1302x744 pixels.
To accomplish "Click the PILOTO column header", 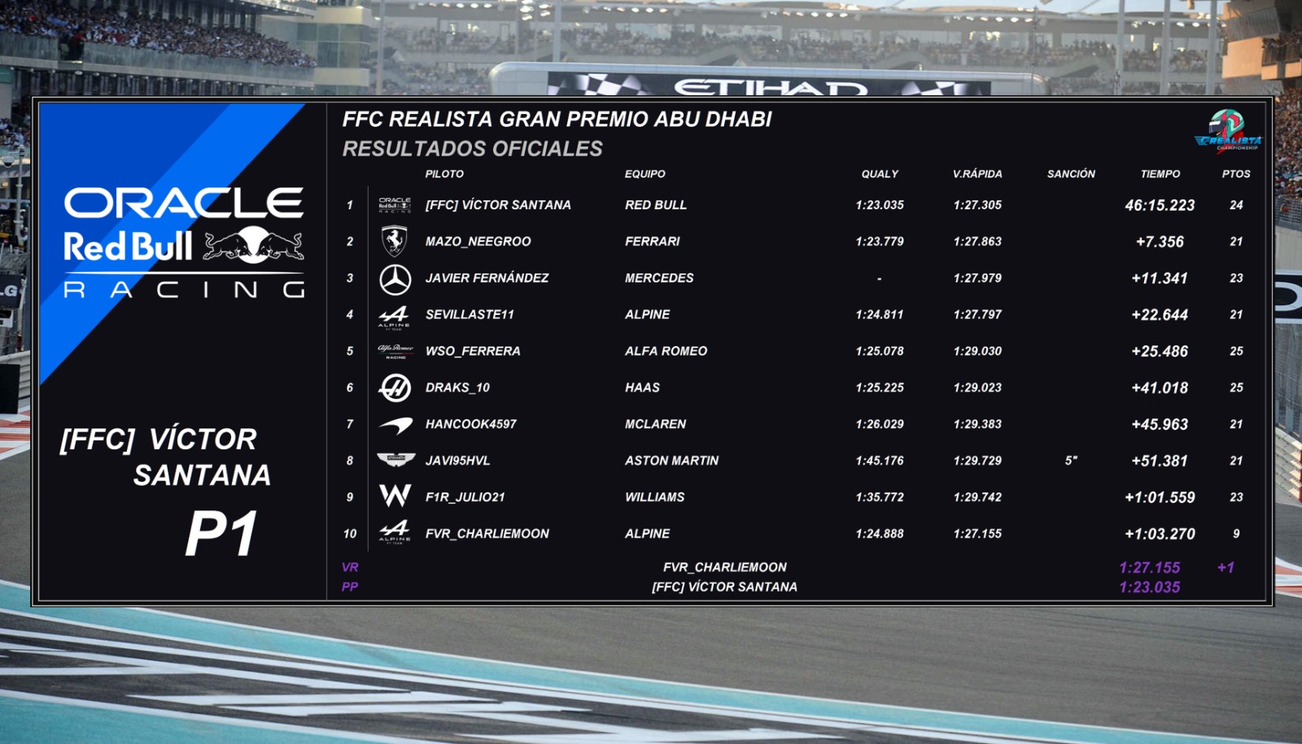I will [444, 173].
